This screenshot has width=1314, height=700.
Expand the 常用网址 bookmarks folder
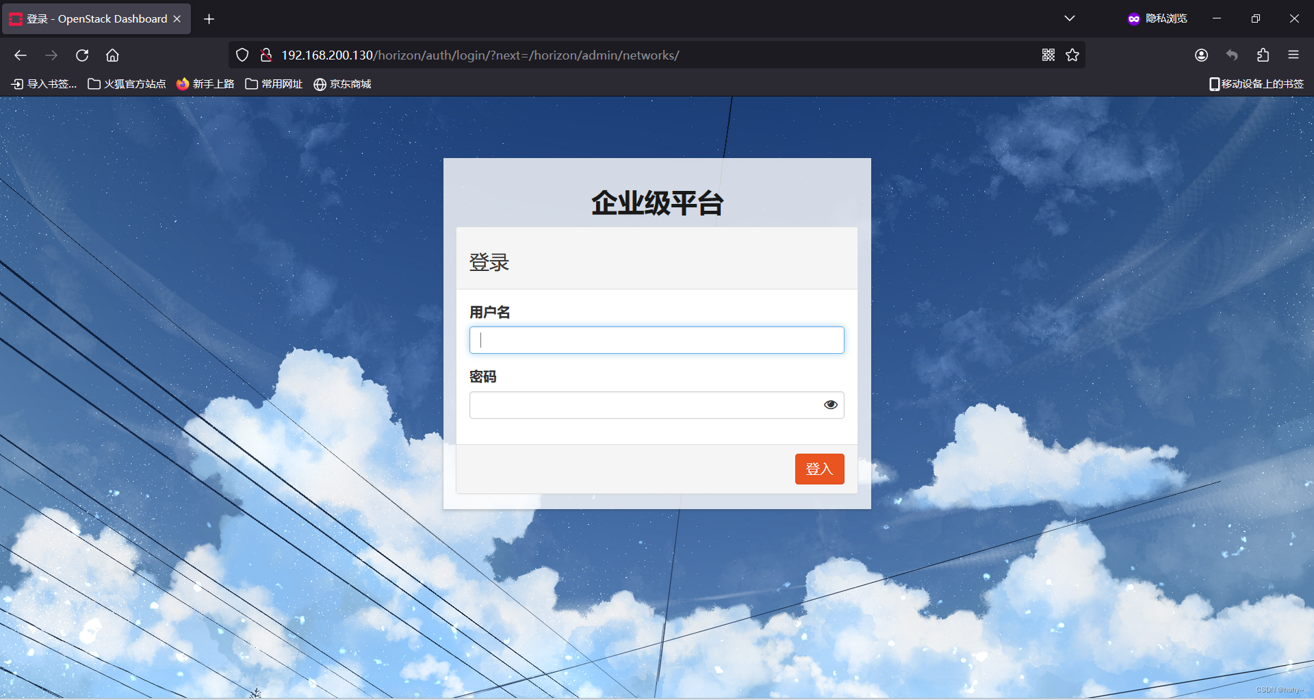(274, 83)
